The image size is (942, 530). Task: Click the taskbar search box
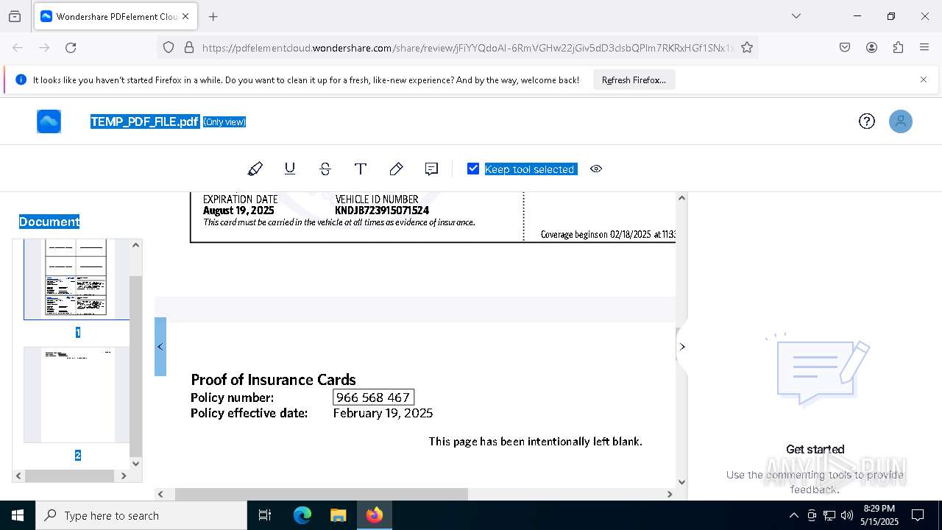[141, 515]
